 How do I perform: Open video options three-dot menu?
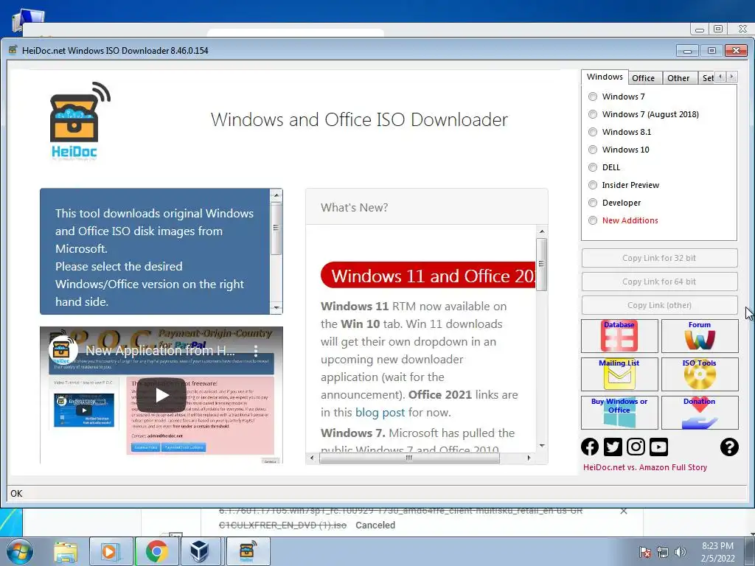point(256,350)
